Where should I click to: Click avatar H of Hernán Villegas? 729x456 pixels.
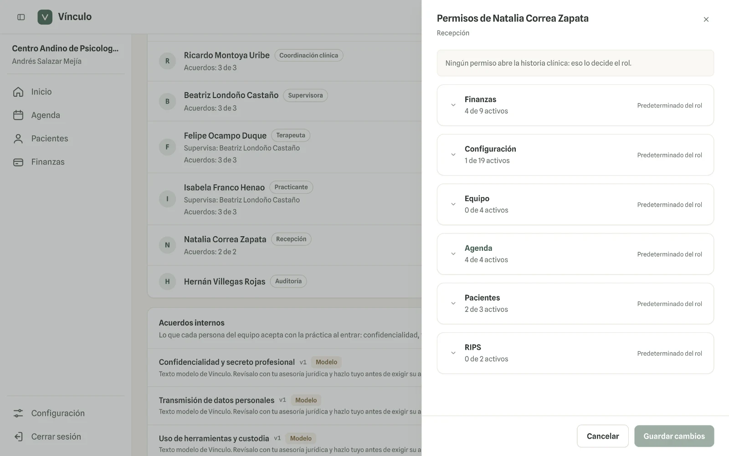[x=167, y=281]
